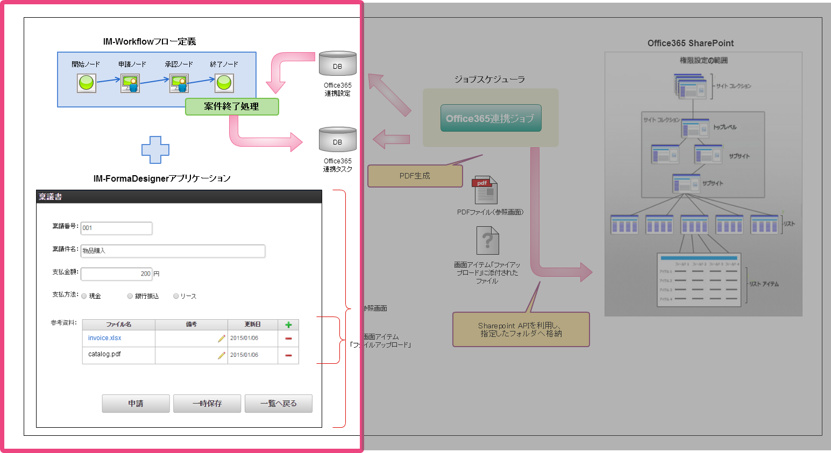The image size is (831, 453).
Task: Select the 現金 payment radio button
Action: coord(84,296)
